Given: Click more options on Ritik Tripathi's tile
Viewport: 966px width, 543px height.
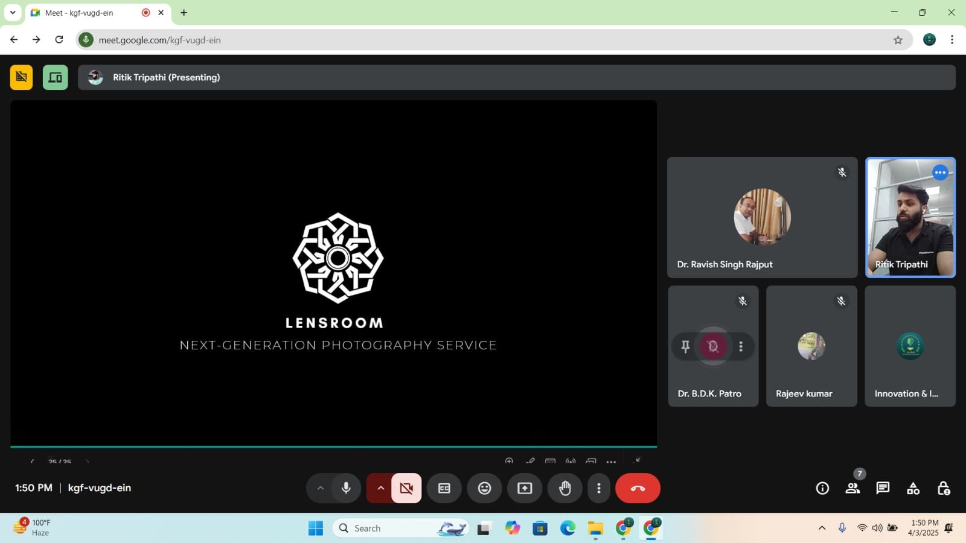Looking at the screenshot, I should (x=940, y=173).
